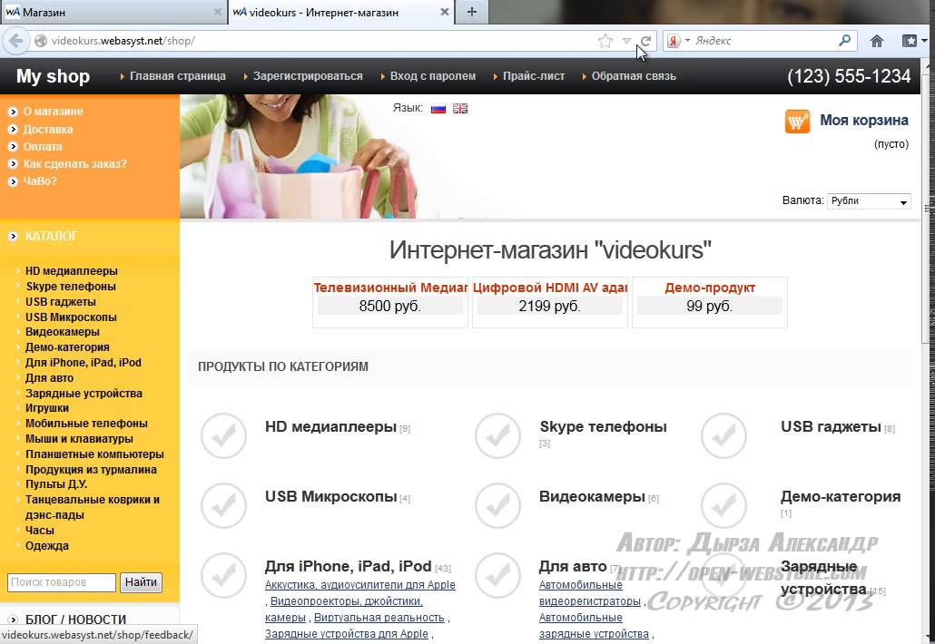Open Мобильные телефоны in the catalog sidebar

point(86,424)
